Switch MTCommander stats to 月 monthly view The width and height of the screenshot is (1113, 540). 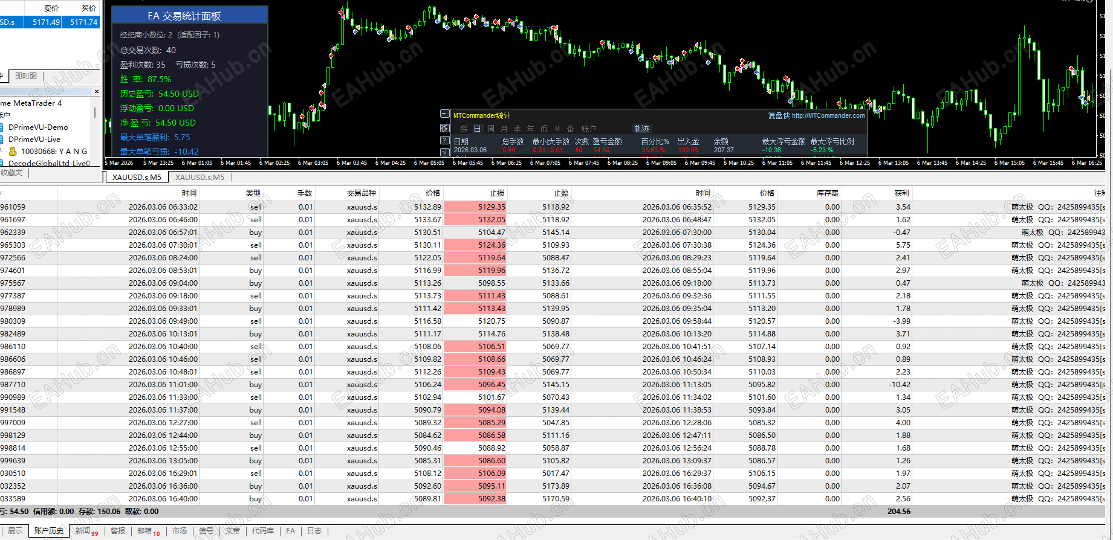click(x=504, y=129)
